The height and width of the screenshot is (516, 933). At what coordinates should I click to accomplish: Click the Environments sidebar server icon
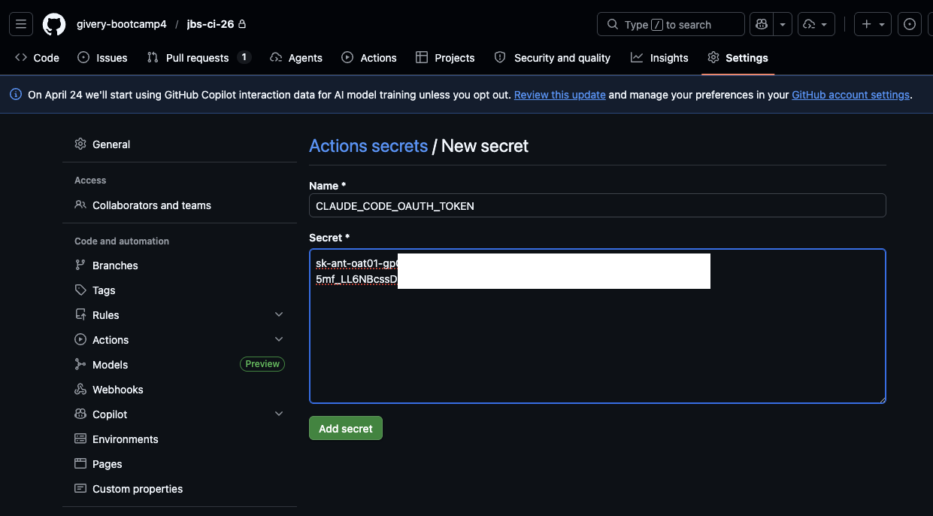80,439
